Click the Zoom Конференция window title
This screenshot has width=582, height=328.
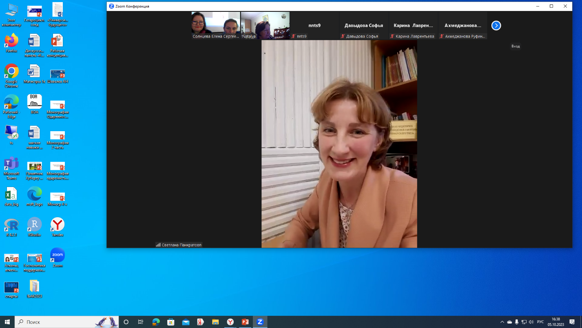(x=132, y=6)
